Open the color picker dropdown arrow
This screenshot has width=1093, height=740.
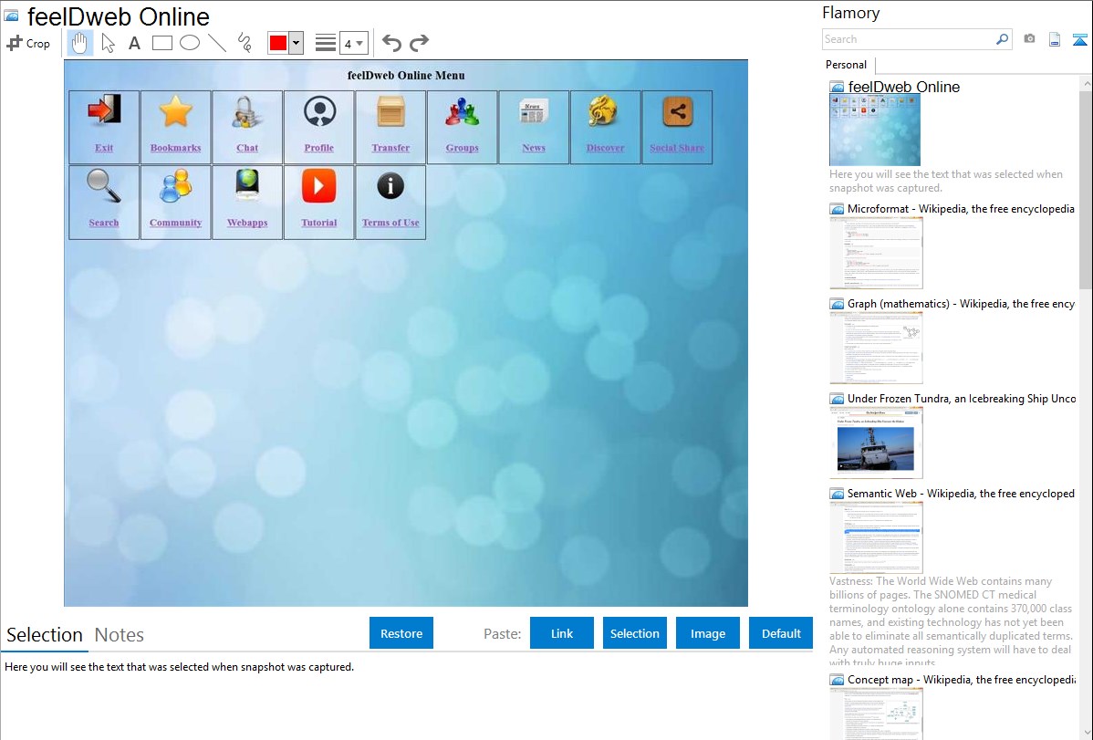tap(296, 43)
